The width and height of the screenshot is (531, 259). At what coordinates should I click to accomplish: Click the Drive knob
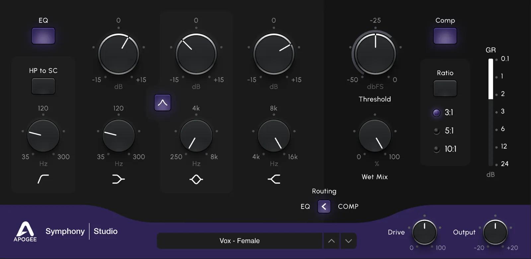[x=424, y=232]
